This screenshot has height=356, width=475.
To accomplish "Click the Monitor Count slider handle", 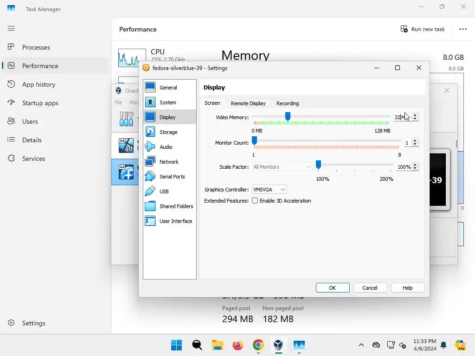I will point(255,140).
